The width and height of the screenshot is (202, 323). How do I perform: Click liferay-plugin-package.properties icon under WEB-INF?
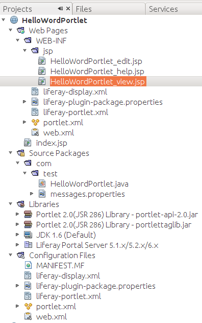pos(35,102)
